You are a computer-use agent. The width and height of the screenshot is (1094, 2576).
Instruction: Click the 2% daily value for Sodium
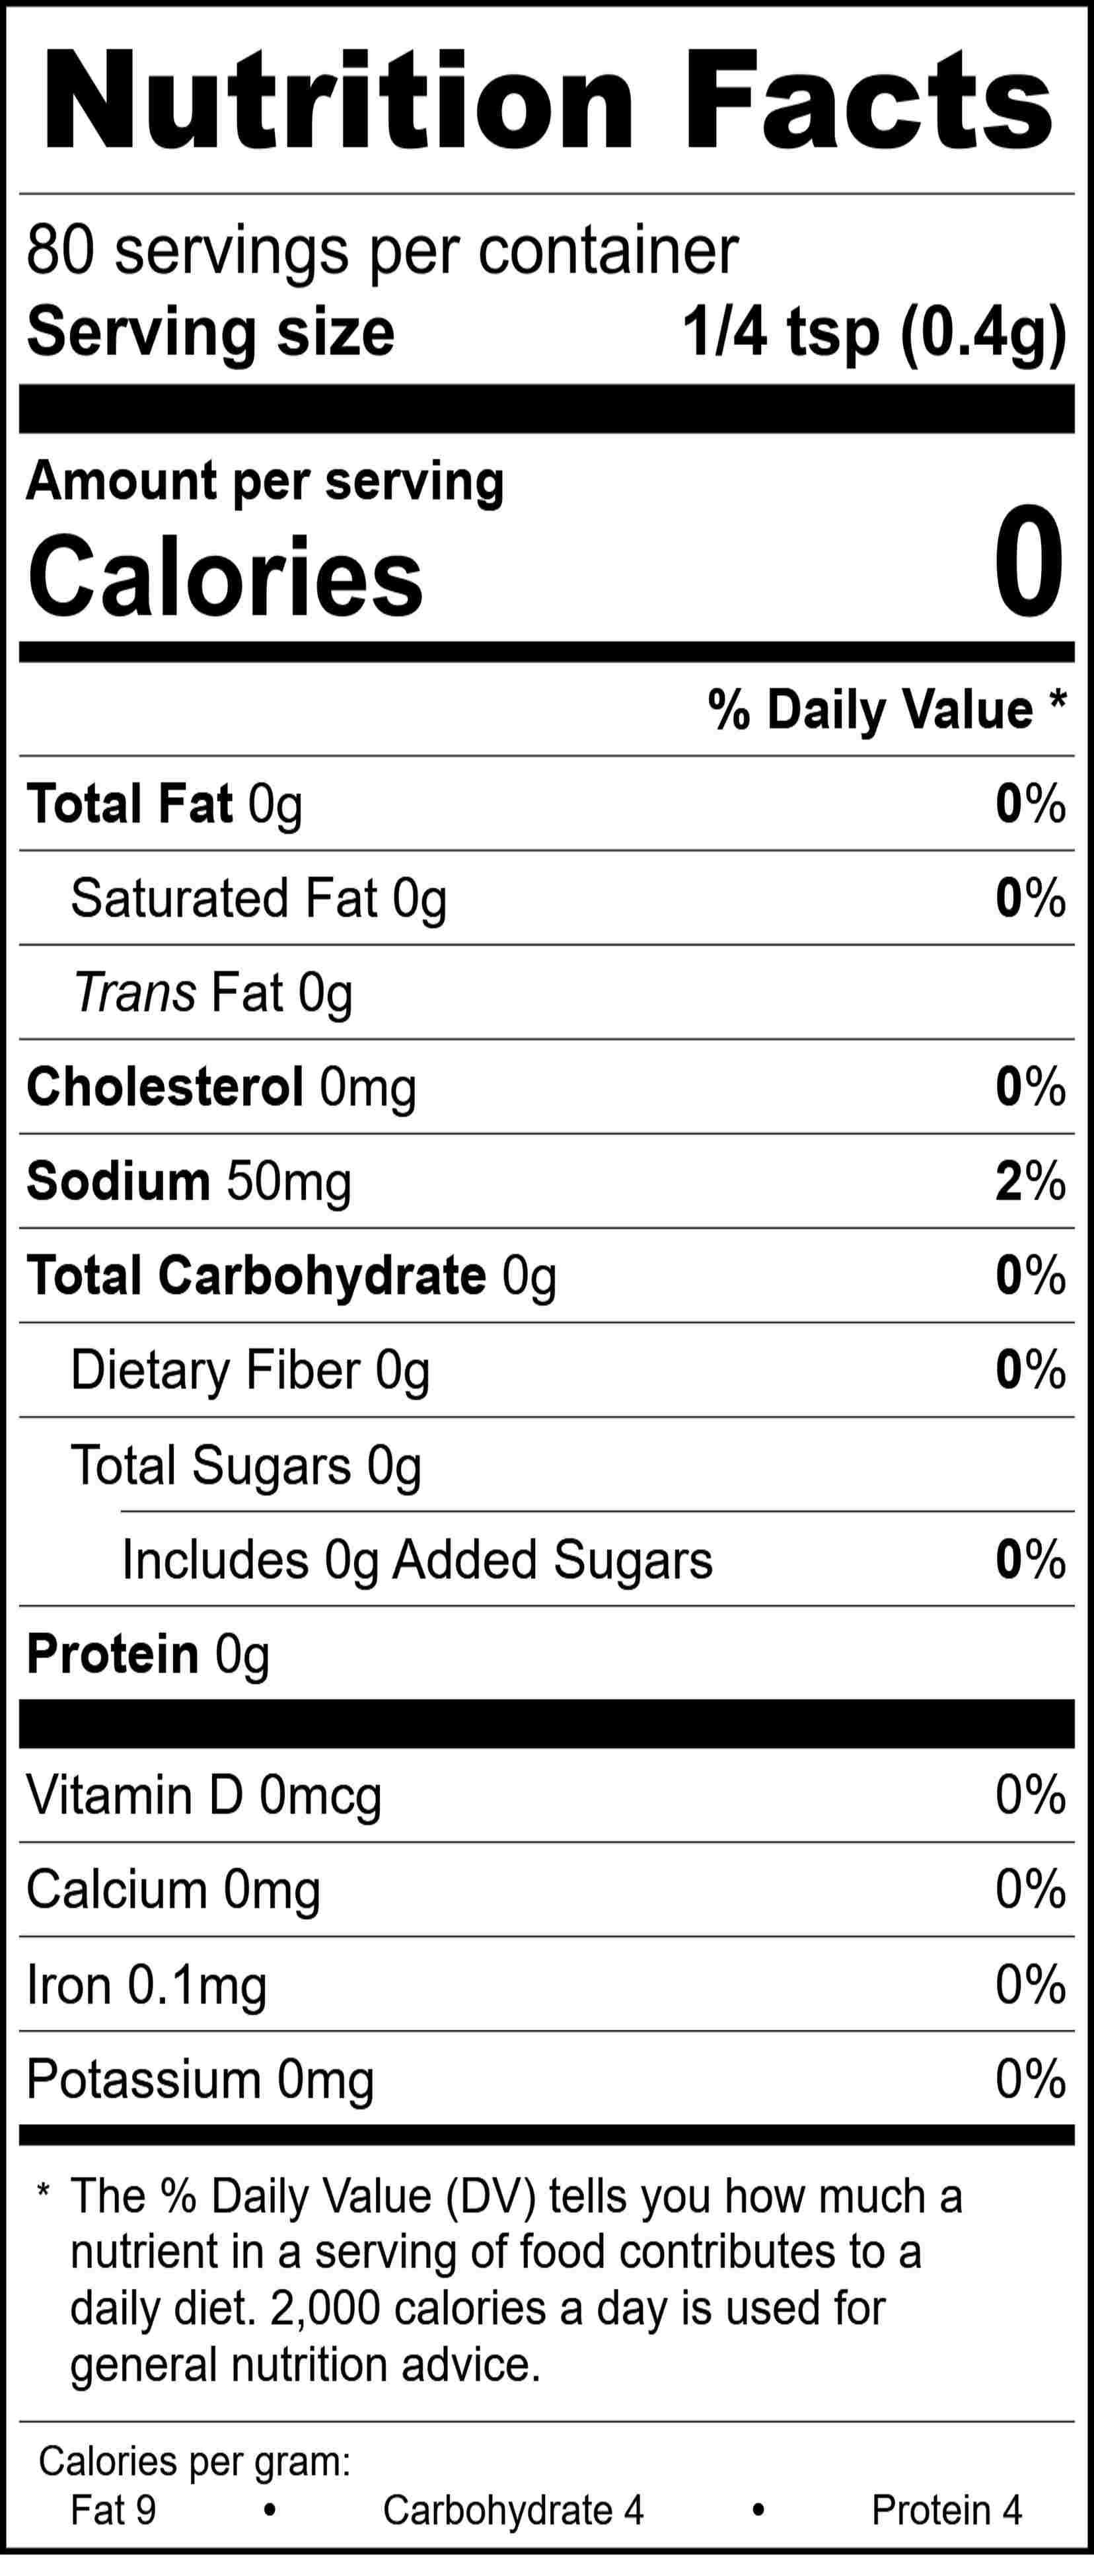[1030, 1182]
